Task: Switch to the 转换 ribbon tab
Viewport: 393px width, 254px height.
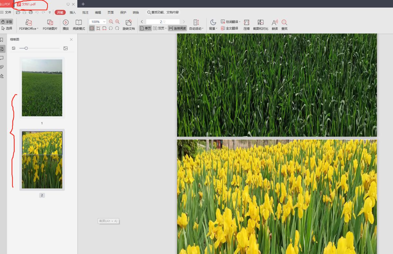Action: [x=136, y=12]
